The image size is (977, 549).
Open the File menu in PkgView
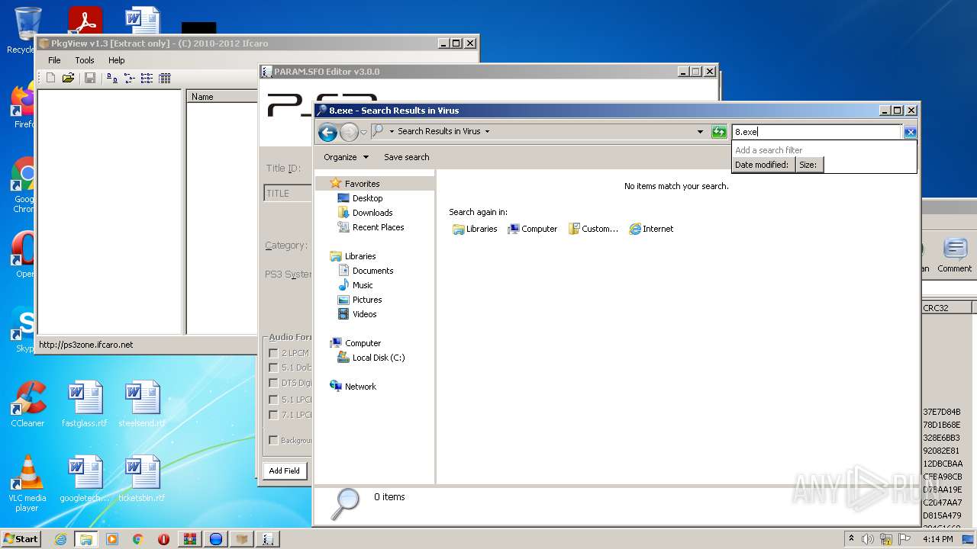(55, 60)
